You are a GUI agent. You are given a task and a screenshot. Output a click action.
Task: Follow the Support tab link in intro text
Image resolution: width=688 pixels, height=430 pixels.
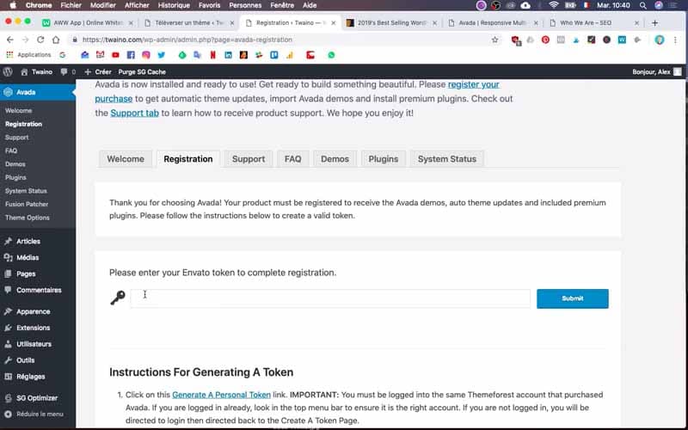click(134, 113)
